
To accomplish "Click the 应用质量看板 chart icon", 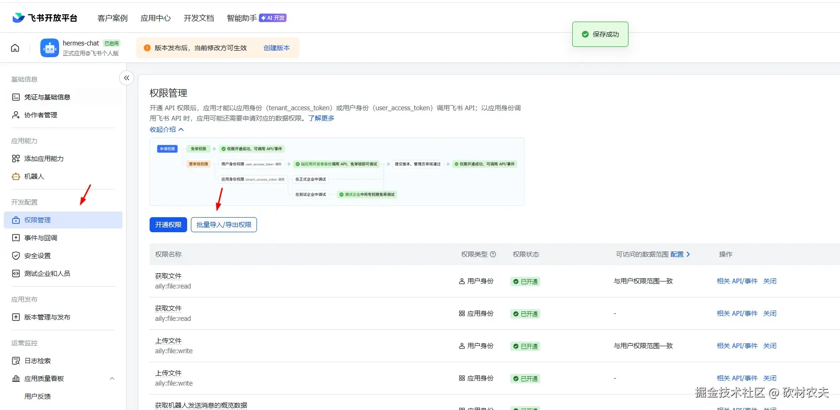I will point(16,379).
